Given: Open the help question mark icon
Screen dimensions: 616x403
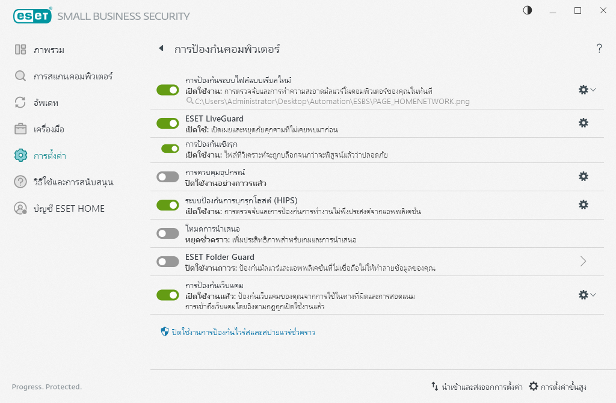Looking at the screenshot, I should [x=599, y=49].
